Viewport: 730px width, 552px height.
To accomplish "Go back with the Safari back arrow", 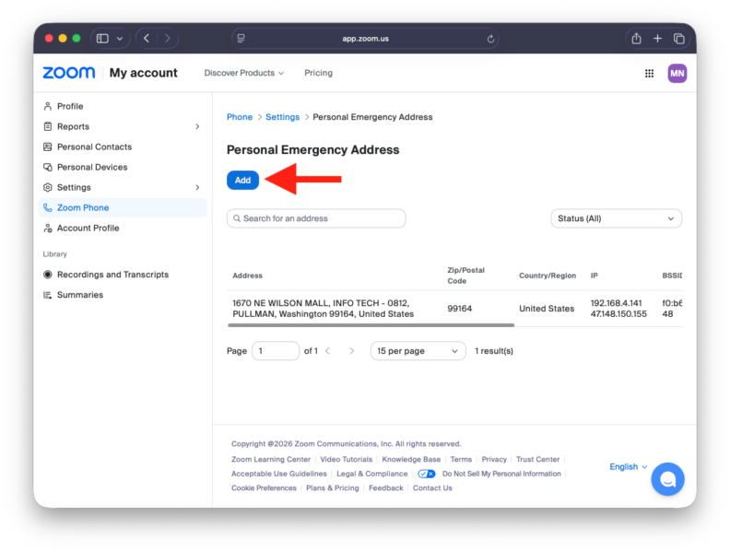I will 147,38.
